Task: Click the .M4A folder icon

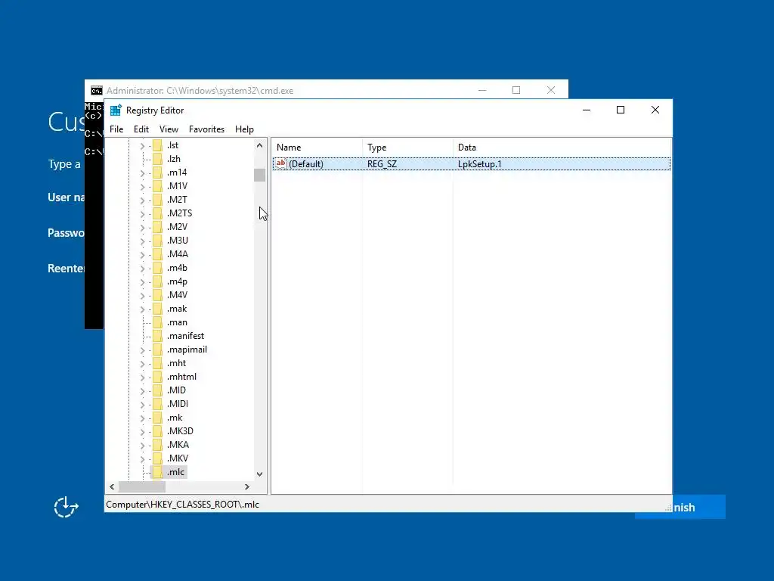Action: click(x=157, y=254)
